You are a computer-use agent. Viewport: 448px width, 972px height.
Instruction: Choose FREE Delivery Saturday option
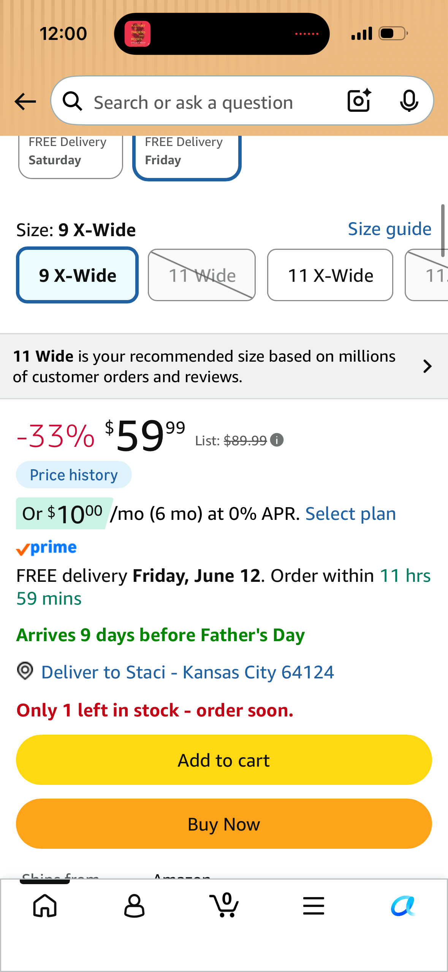pyautogui.click(x=71, y=155)
